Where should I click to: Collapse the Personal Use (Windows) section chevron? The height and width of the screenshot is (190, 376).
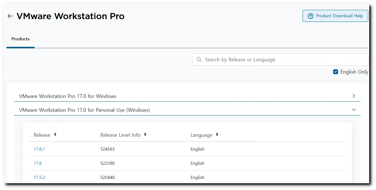pyautogui.click(x=353, y=109)
